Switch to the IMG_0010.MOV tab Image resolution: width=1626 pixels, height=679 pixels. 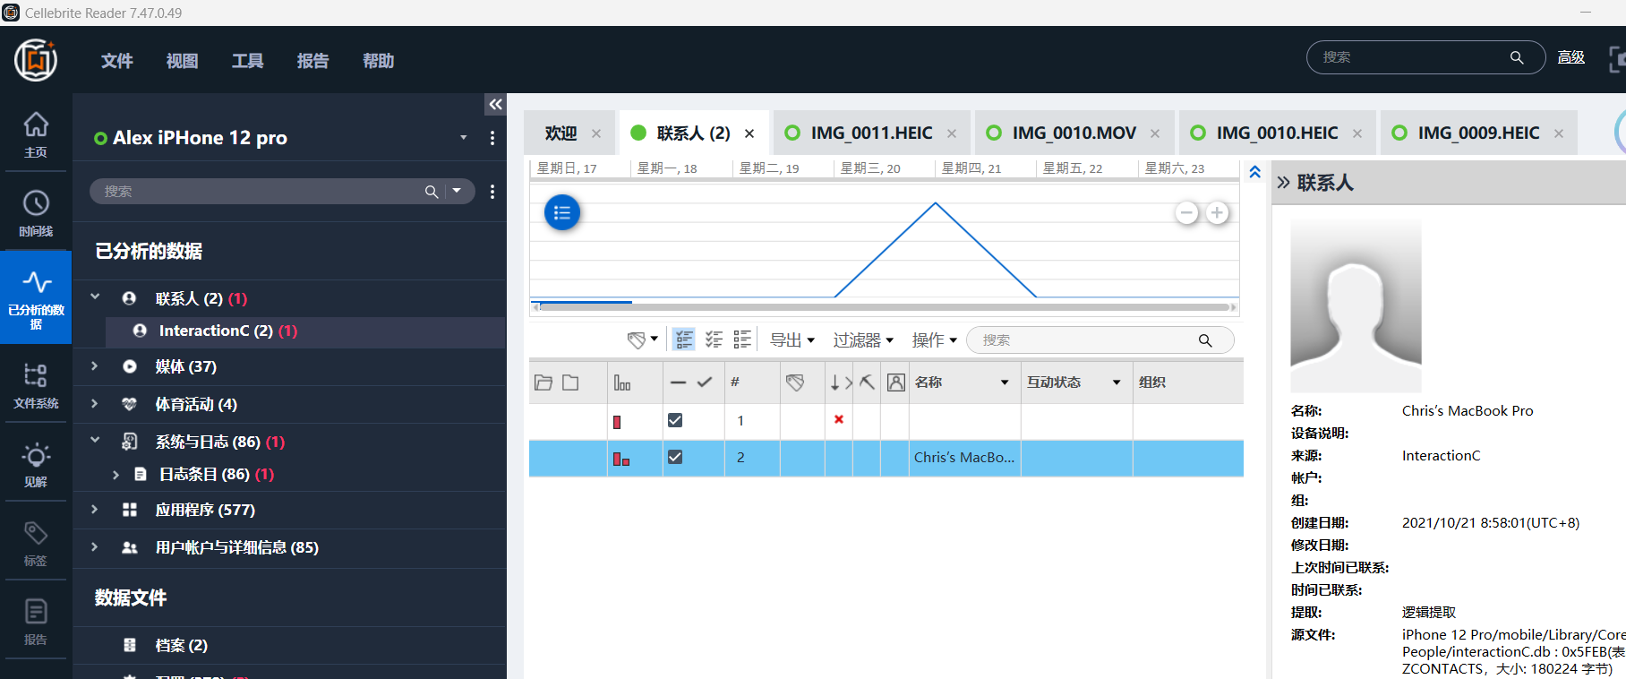coord(1074,133)
